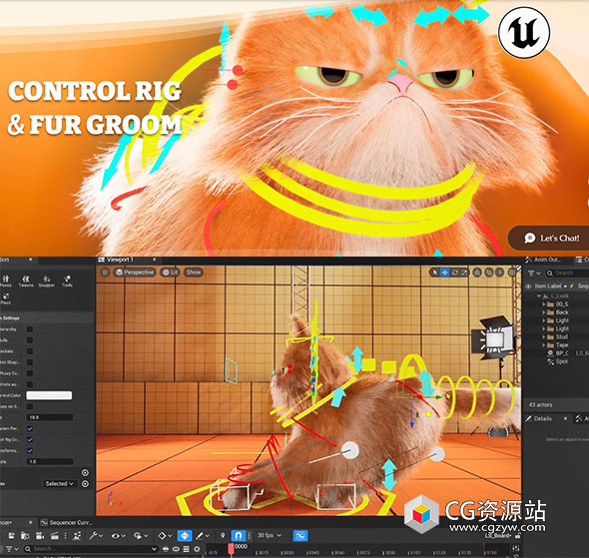Uncheck the Control Rig Coordinates checkbox
The width and height of the screenshot is (589, 558).
tap(30, 439)
